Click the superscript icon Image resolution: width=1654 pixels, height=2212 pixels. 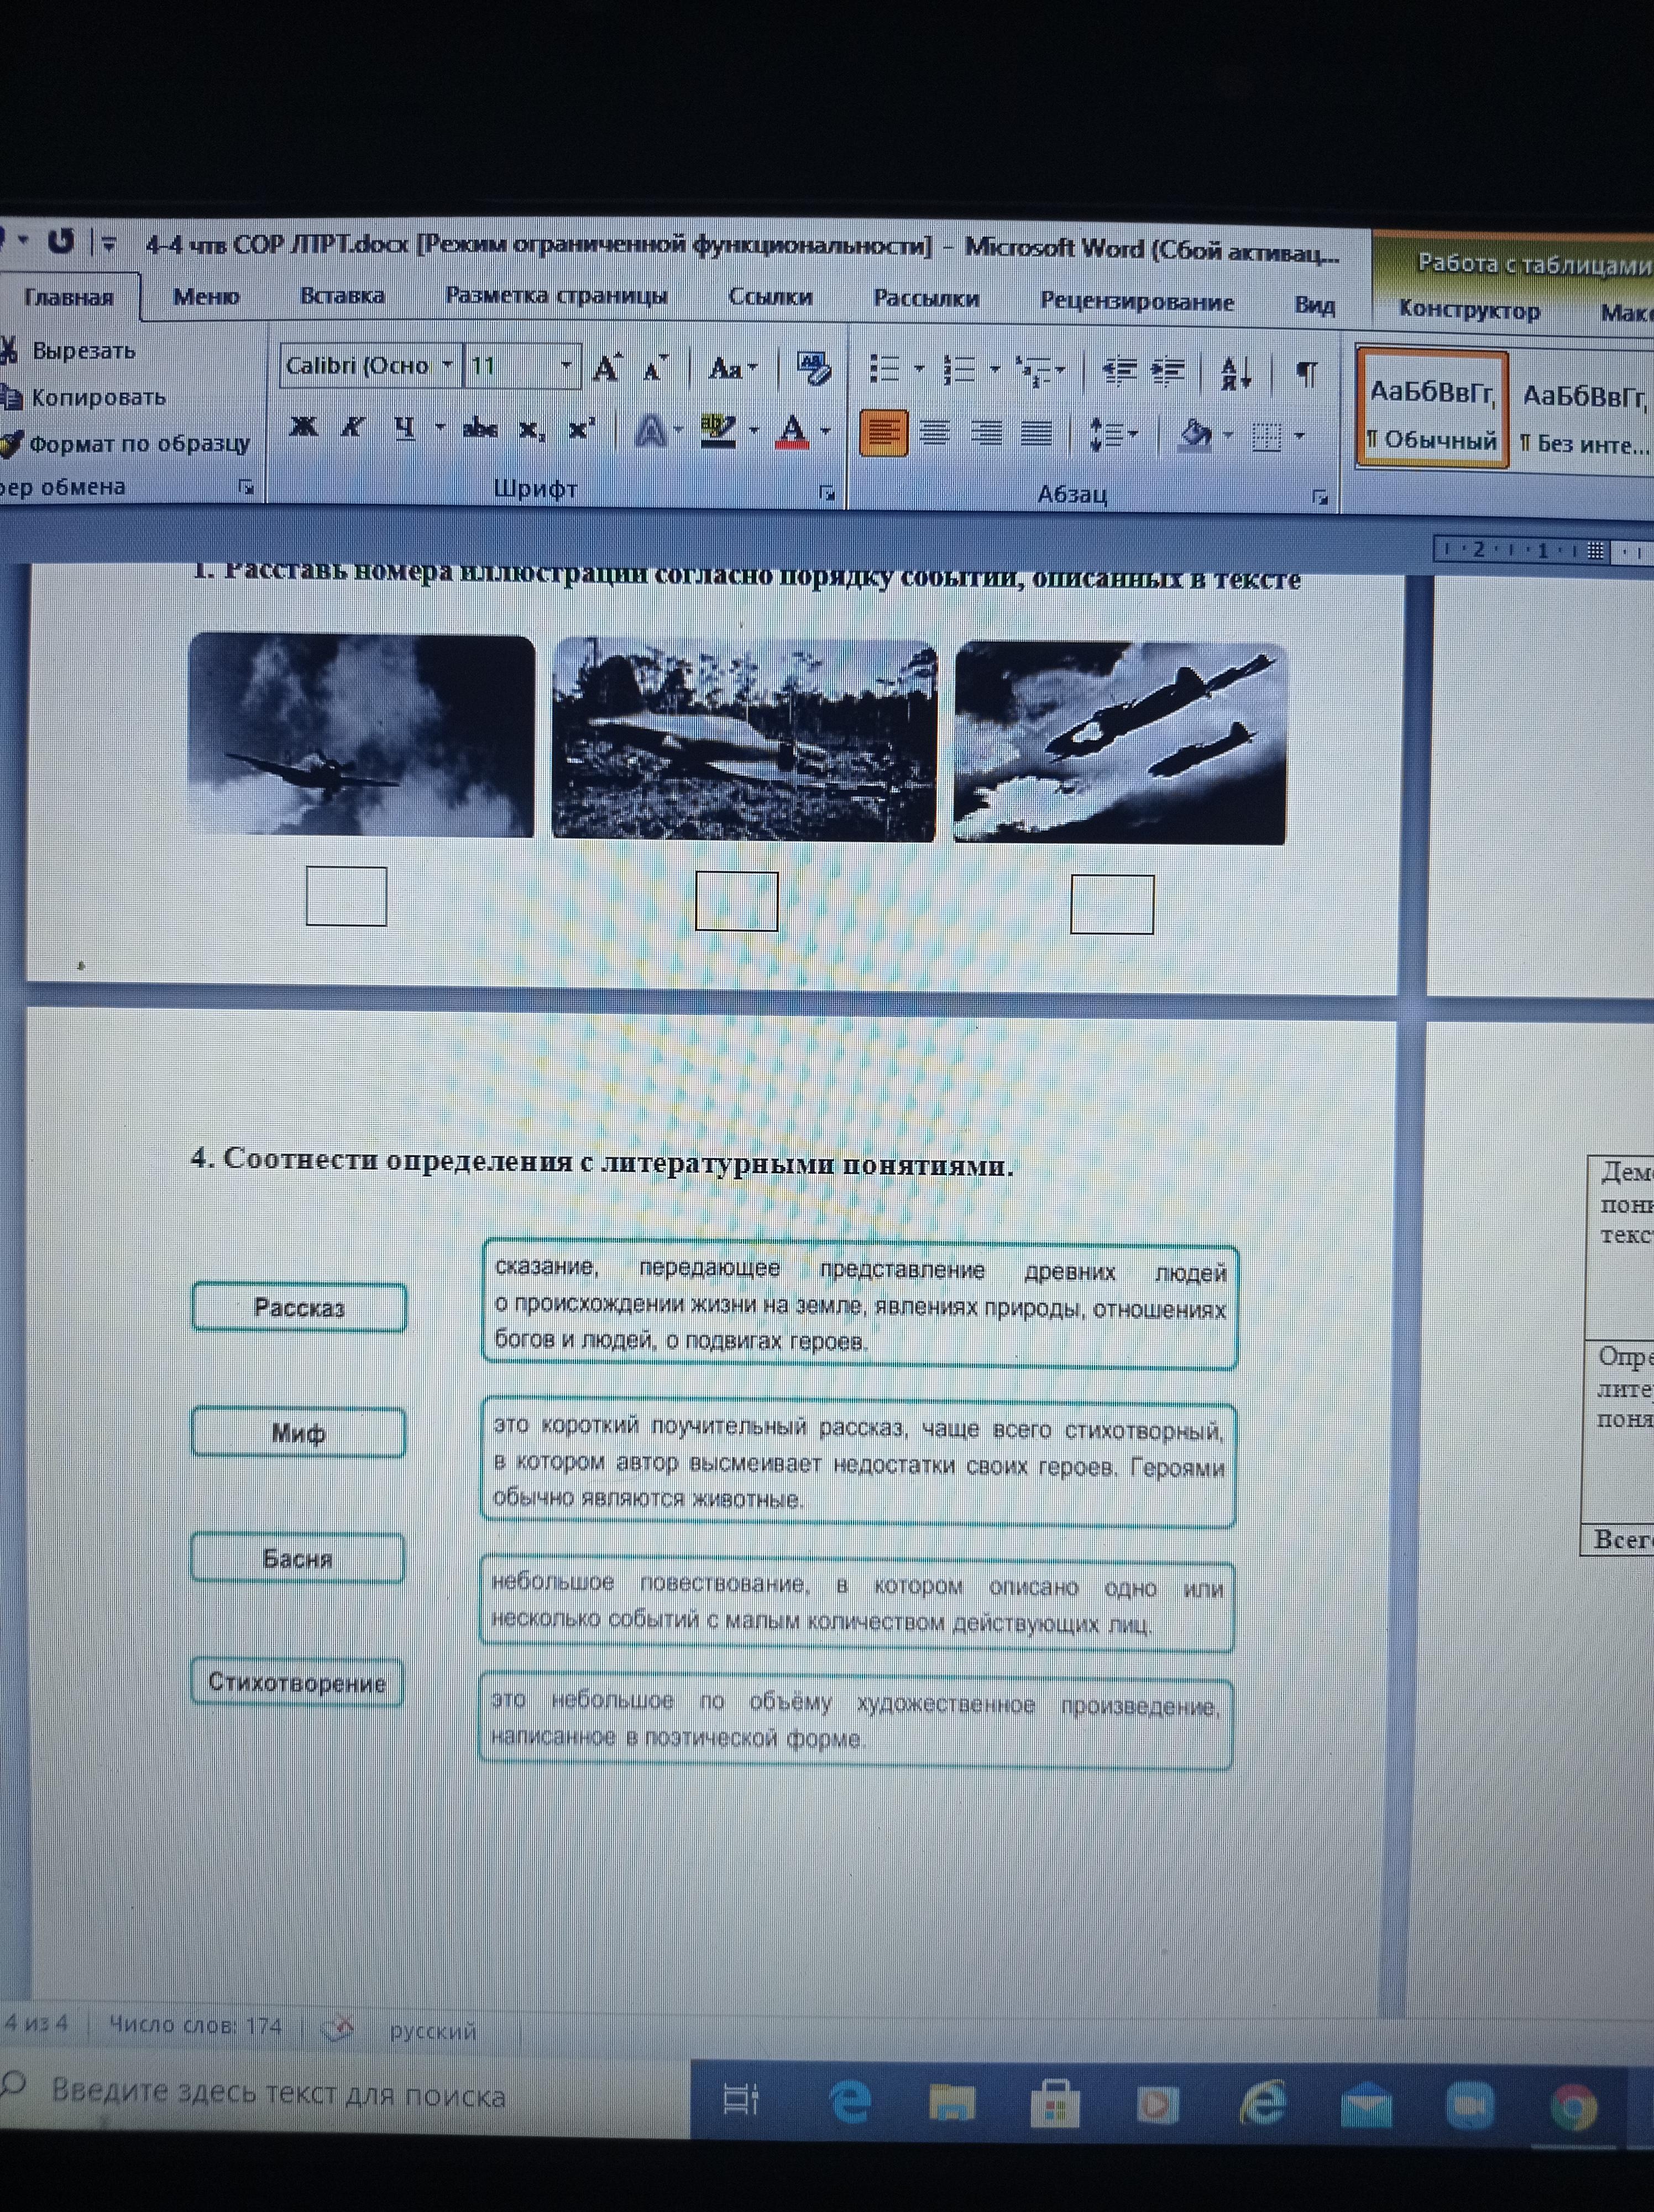[580, 430]
